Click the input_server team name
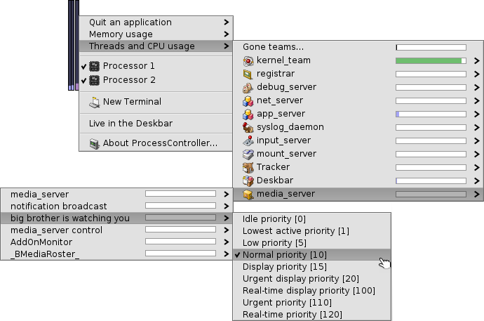Viewport: 484px width, 321px height. pyautogui.click(x=283, y=140)
